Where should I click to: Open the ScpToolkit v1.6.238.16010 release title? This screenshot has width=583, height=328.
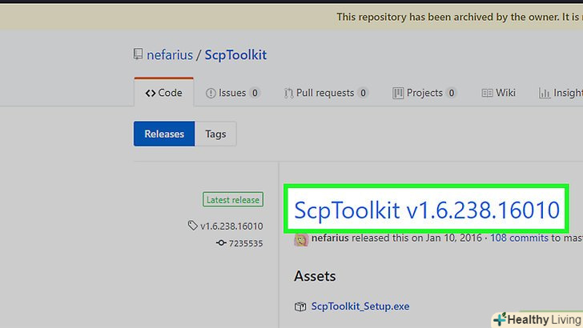coord(427,210)
